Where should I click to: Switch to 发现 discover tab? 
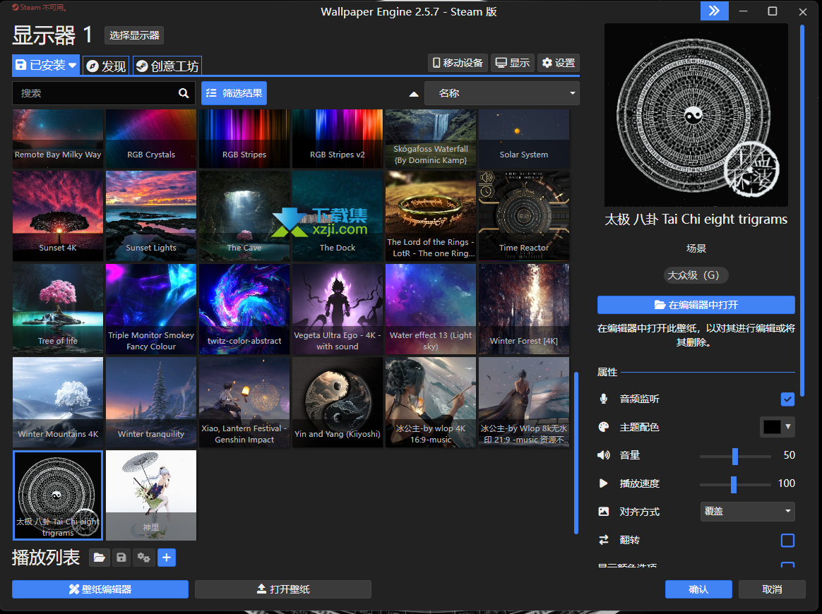pyautogui.click(x=106, y=66)
